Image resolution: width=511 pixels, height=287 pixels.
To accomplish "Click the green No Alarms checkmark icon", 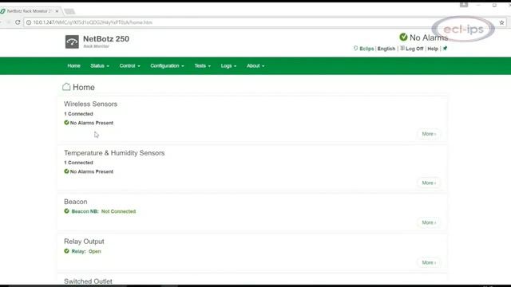I will 403,37.
